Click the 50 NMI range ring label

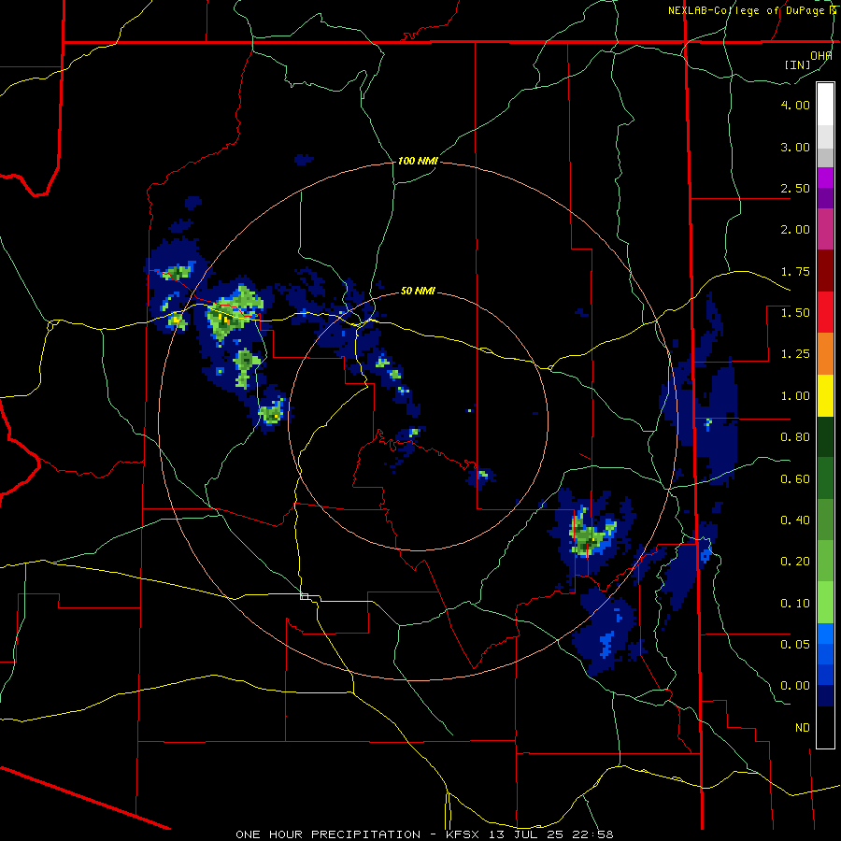click(418, 291)
